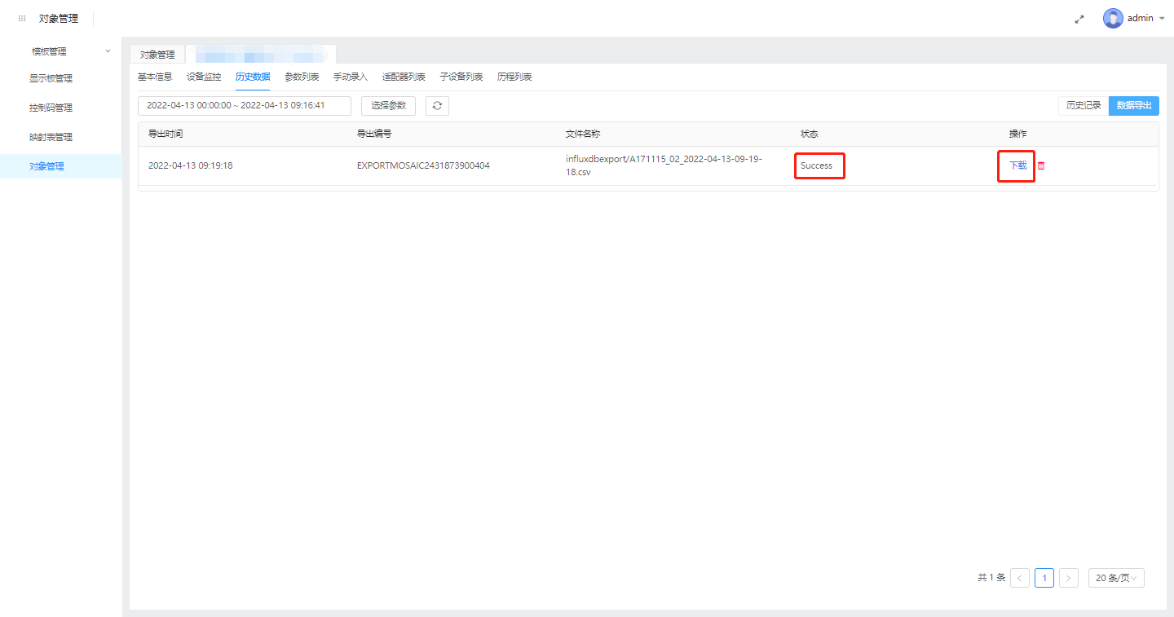Open the 参数列表 tab
Viewport: 1174px width, 617px height.
pos(302,77)
